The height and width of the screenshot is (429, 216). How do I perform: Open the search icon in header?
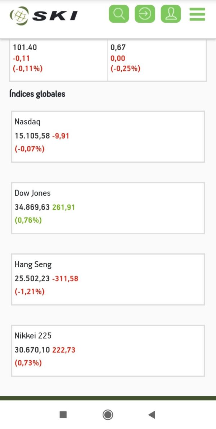tap(119, 14)
